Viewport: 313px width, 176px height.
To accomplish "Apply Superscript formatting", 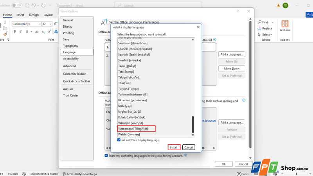I will coord(49,32).
